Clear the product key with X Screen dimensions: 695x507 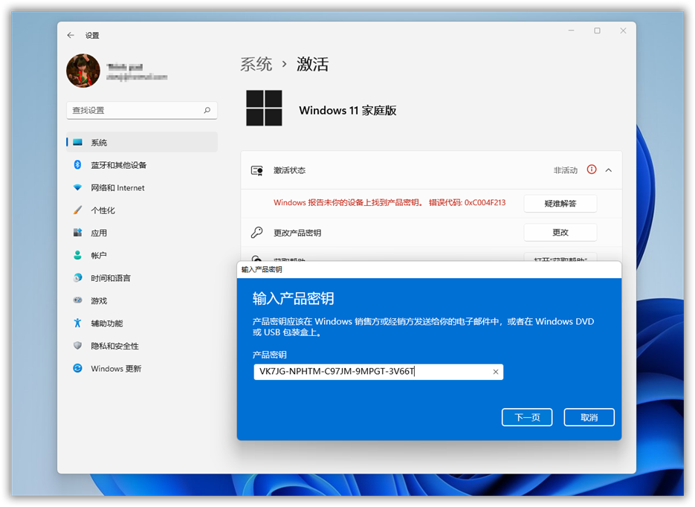pyautogui.click(x=496, y=372)
